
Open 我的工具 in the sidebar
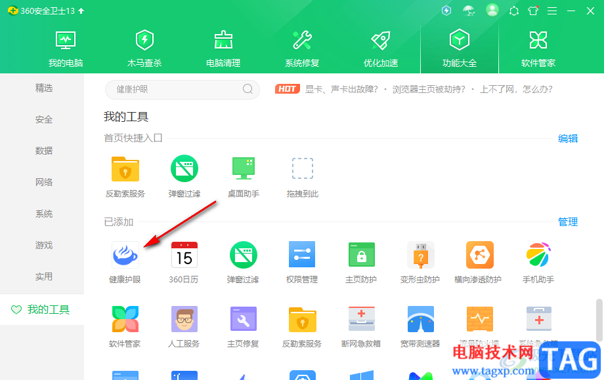42,310
